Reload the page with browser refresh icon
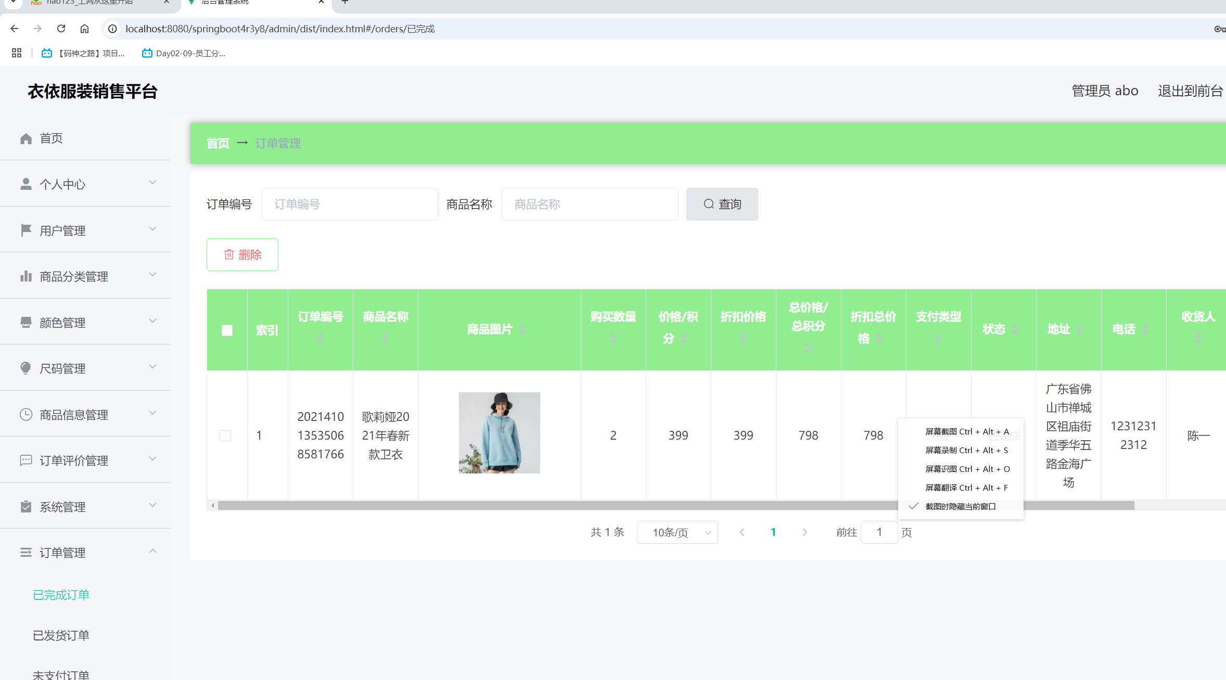This screenshot has width=1226, height=680. pos(61,29)
